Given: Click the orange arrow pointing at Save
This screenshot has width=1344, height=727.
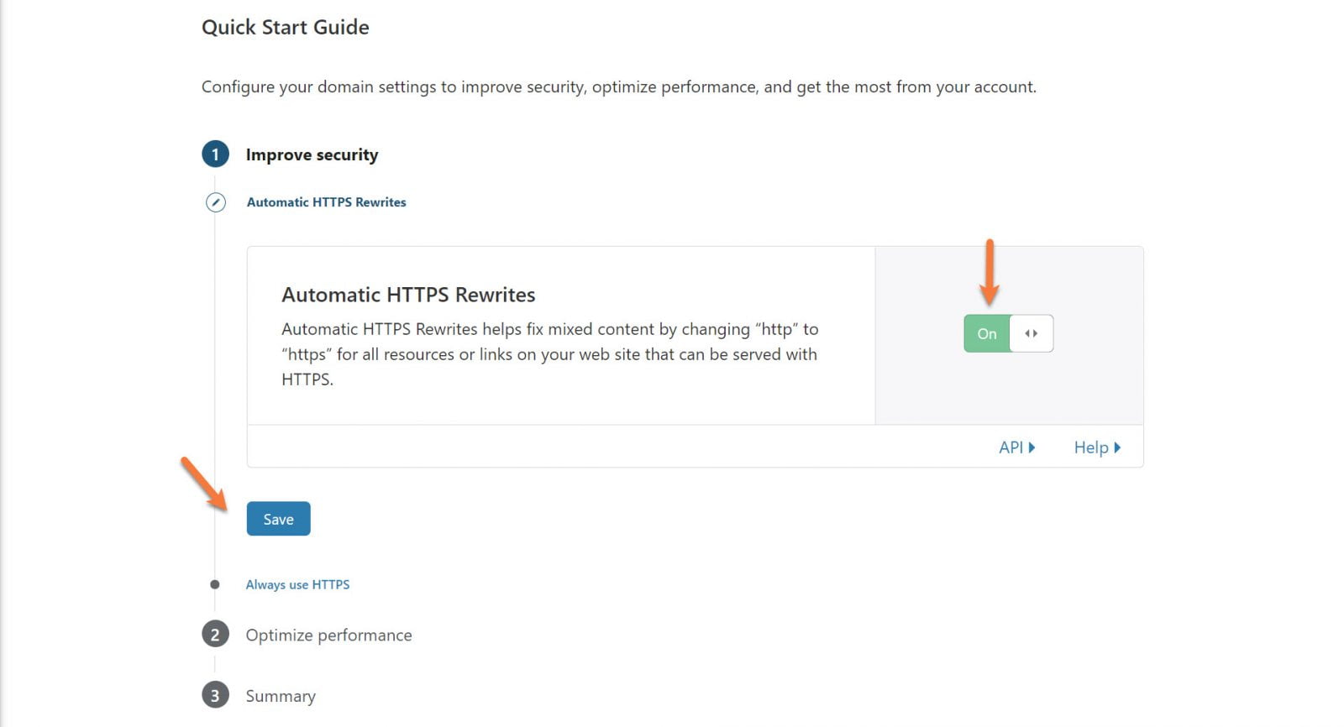Looking at the screenshot, I should click(204, 484).
